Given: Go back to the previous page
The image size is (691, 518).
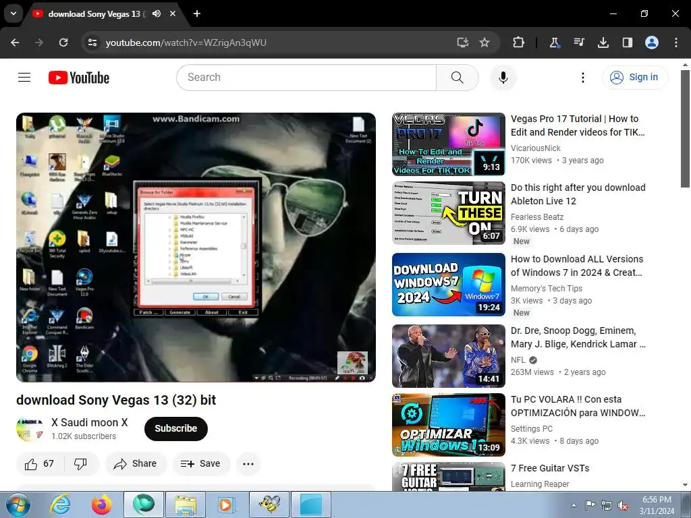Looking at the screenshot, I should (15, 42).
